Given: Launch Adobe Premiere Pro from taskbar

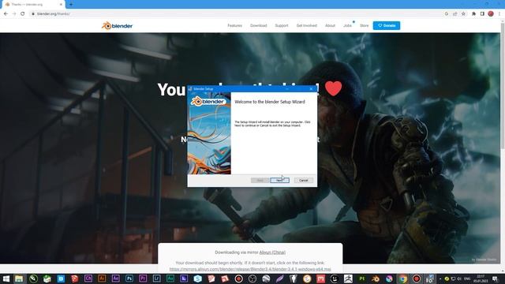Looking at the screenshot, I should click(143, 278).
